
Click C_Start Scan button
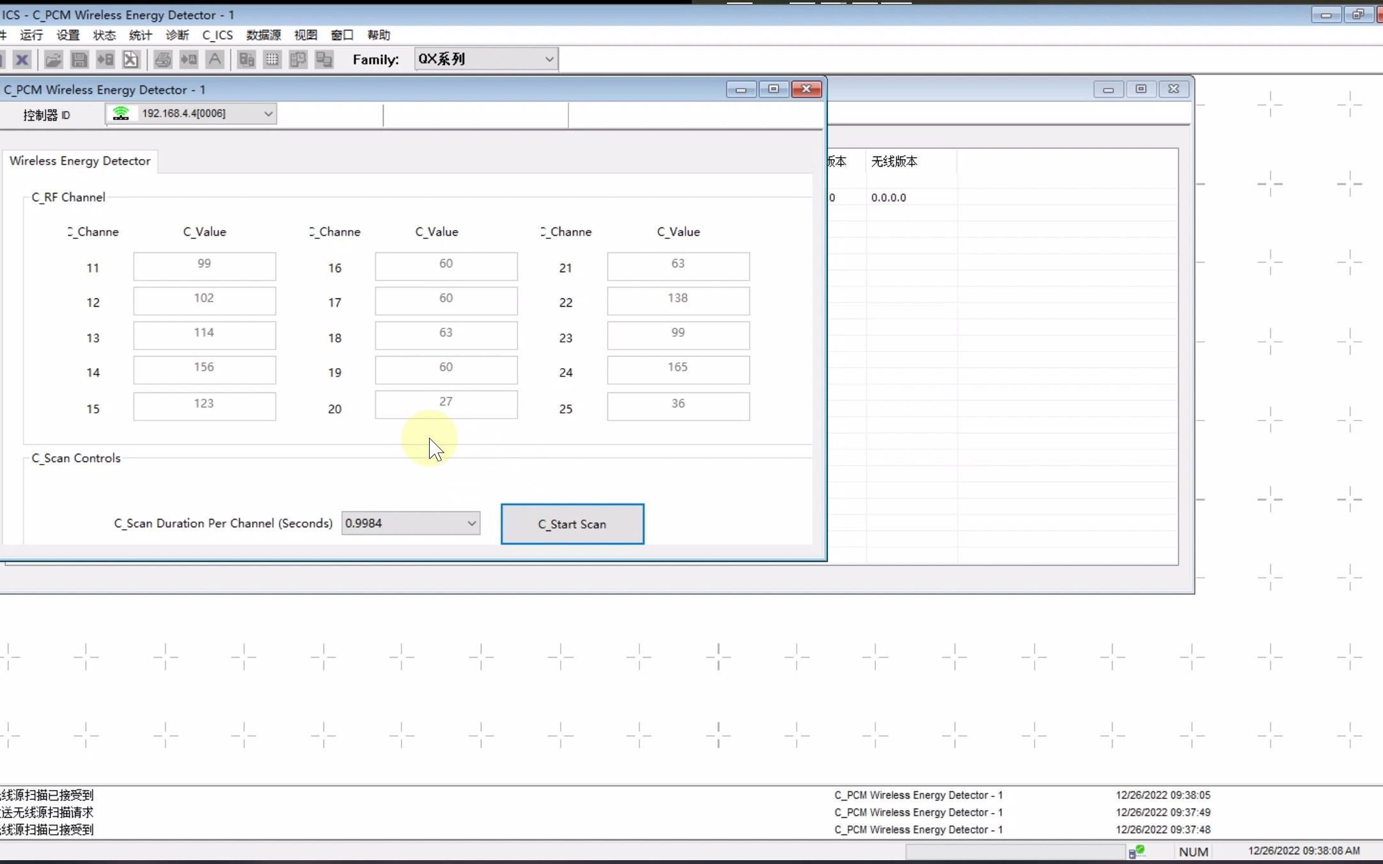tap(572, 523)
